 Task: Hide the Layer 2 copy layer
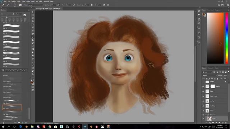(x=203, y=96)
